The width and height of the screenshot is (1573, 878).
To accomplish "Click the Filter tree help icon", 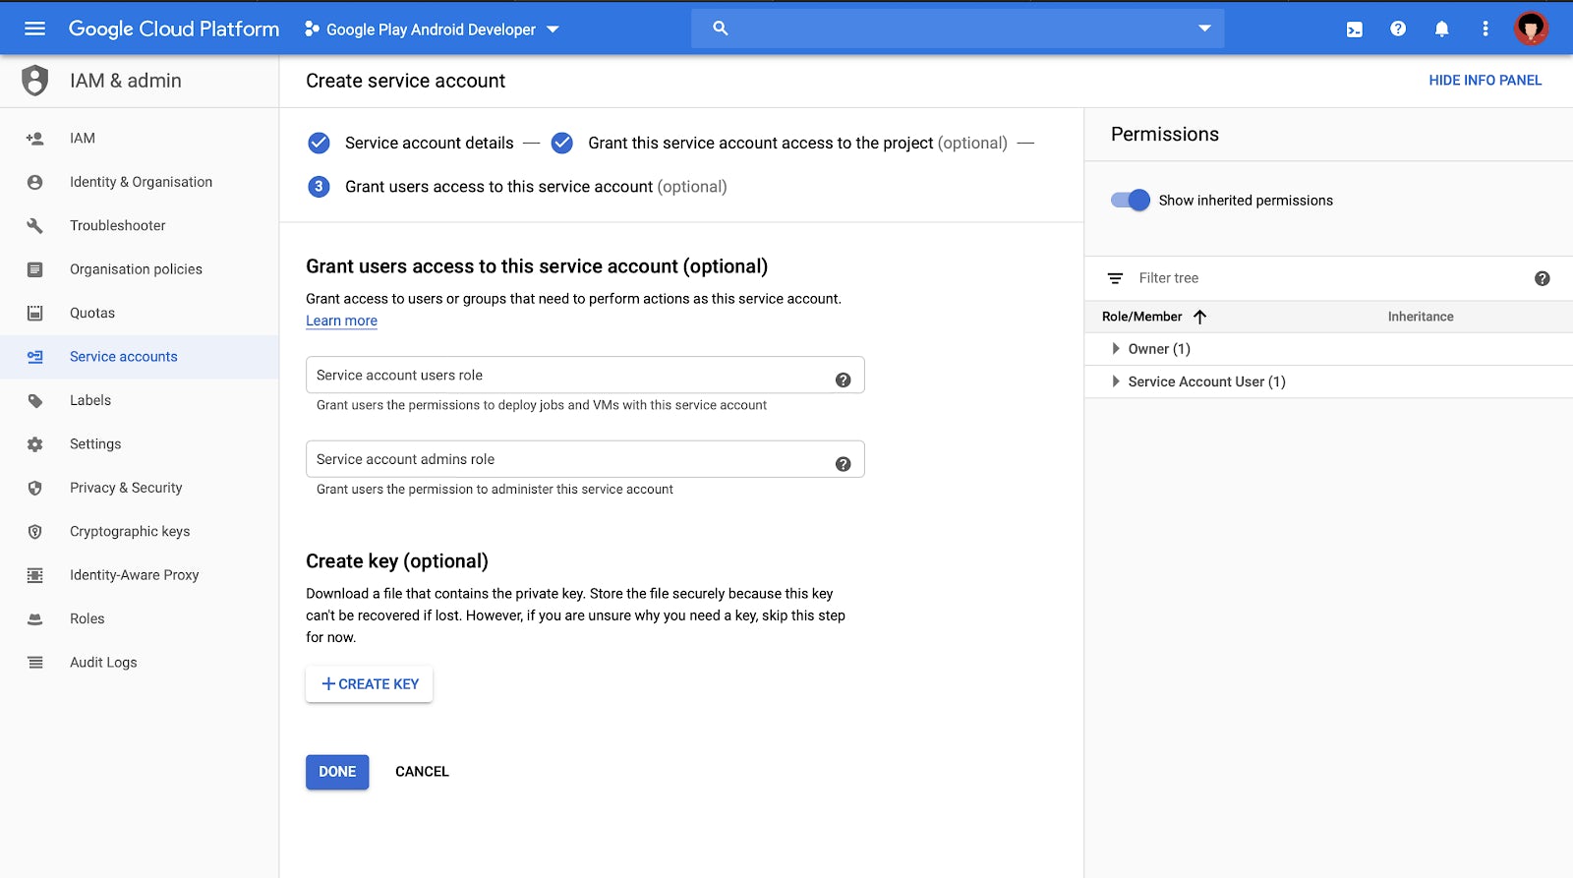I will (x=1542, y=278).
